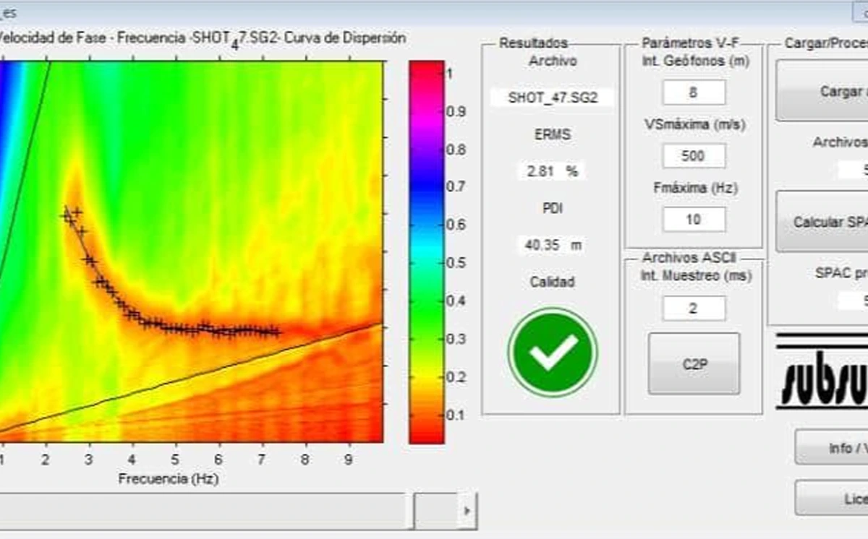
Task: Click the SPAC pr... value field
Action: pyautogui.click(x=854, y=301)
